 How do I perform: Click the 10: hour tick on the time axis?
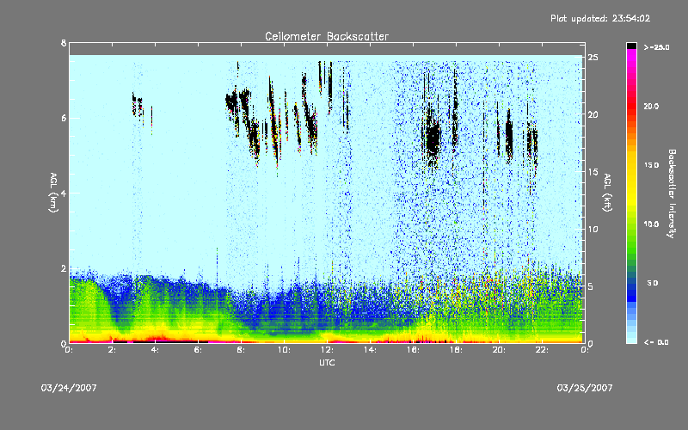coord(284,350)
